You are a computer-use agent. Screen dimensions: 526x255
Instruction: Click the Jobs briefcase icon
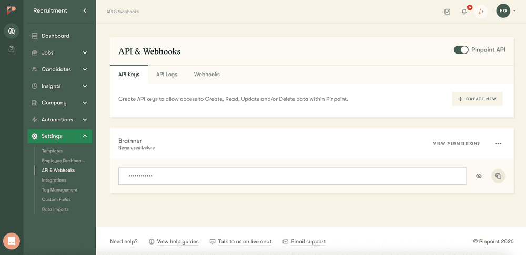click(35, 52)
